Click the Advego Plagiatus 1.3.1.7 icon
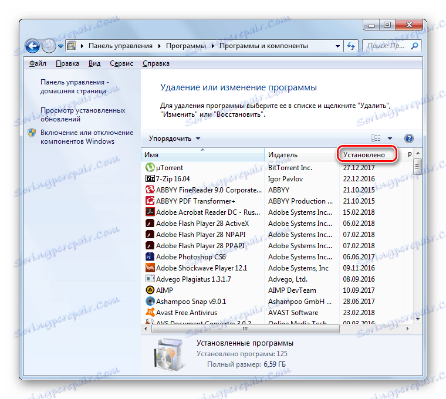Viewport: 446px width, 399px height. click(x=150, y=279)
